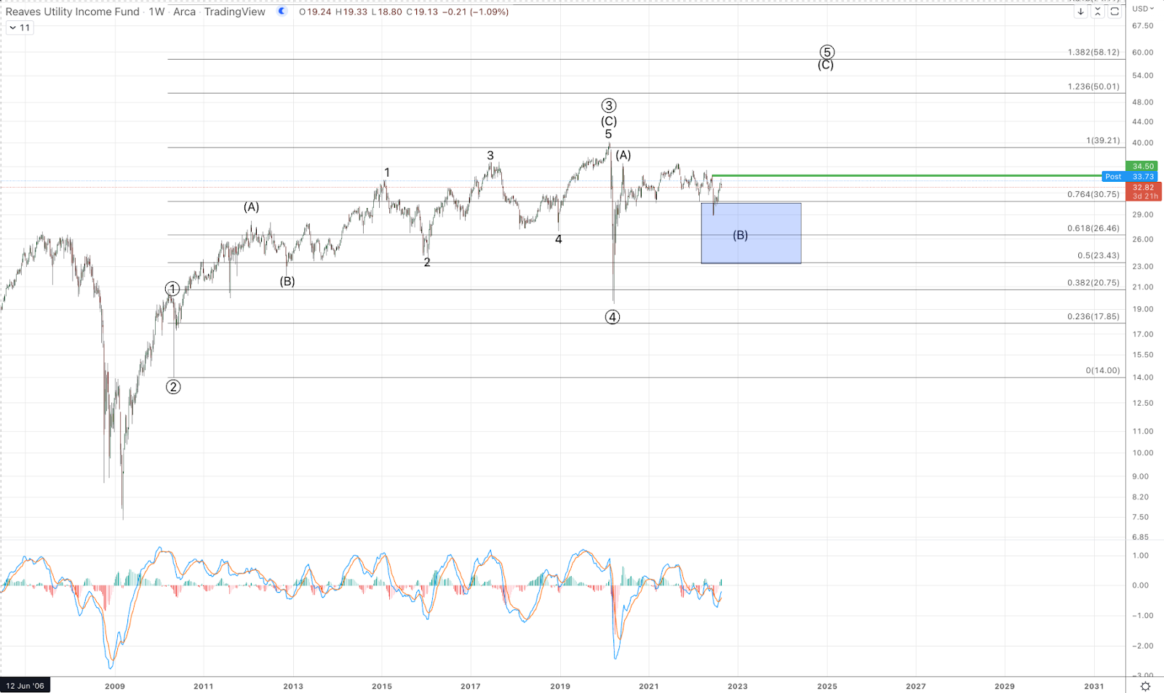1164x693 pixels.
Task: Click the Reaves Utility Income Fund title
Action: (x=72, y=12)
